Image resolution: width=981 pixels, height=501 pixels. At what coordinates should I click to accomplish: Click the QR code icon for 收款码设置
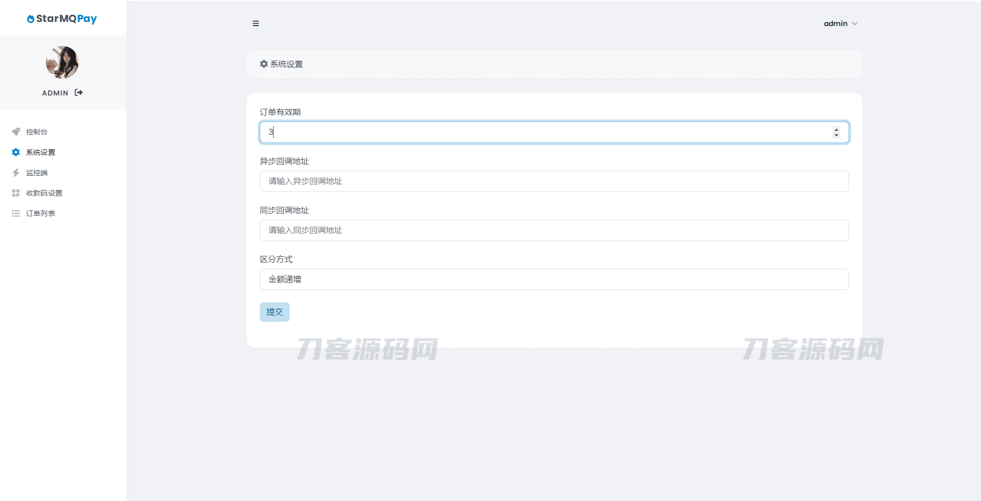click(x=16, y=193)
